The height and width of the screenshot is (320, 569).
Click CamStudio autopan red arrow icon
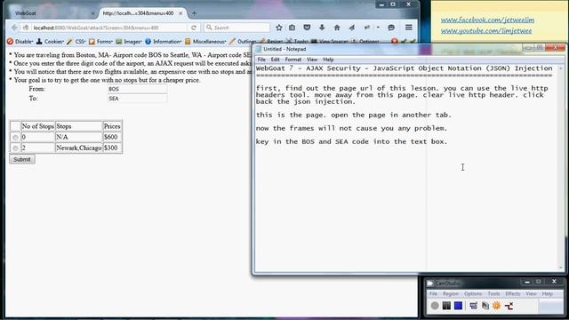click(x=509, y=306)
